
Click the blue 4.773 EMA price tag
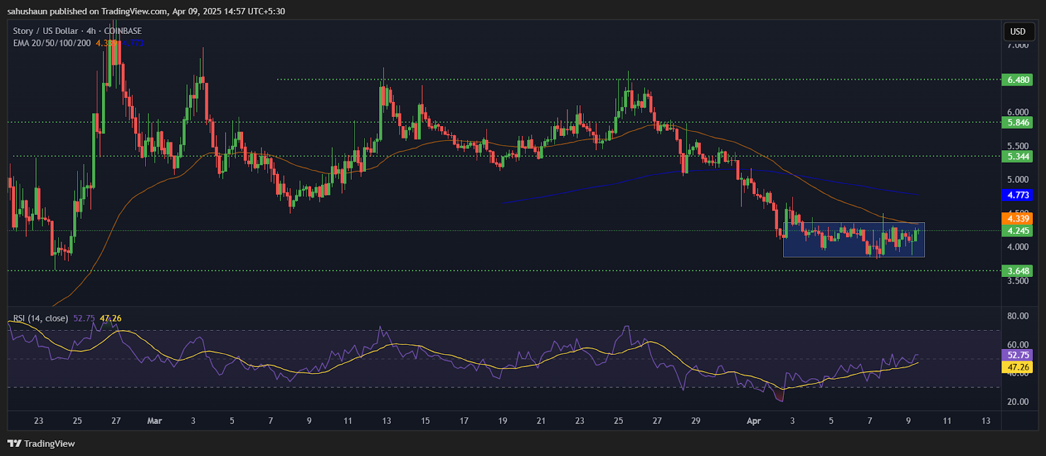pyautogui.click(x=1018, y=195)
